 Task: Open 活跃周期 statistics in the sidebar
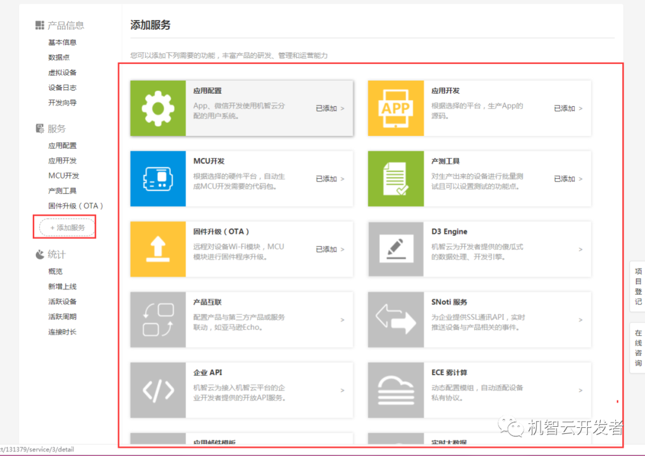(62, 316)
